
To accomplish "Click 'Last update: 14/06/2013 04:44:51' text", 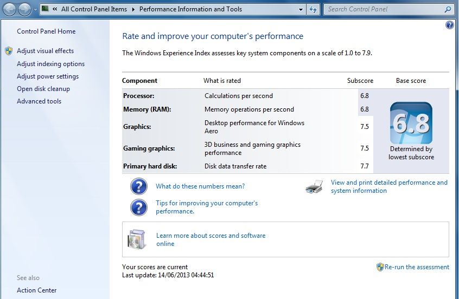I will (168, 275).
